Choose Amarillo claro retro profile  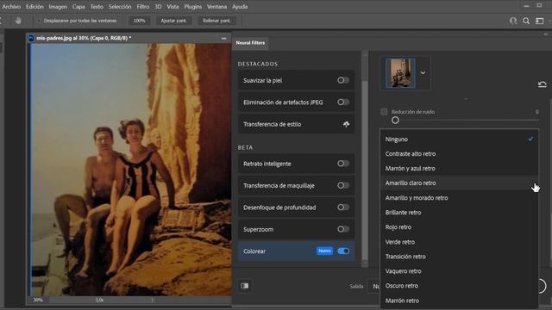pos(459,183)
